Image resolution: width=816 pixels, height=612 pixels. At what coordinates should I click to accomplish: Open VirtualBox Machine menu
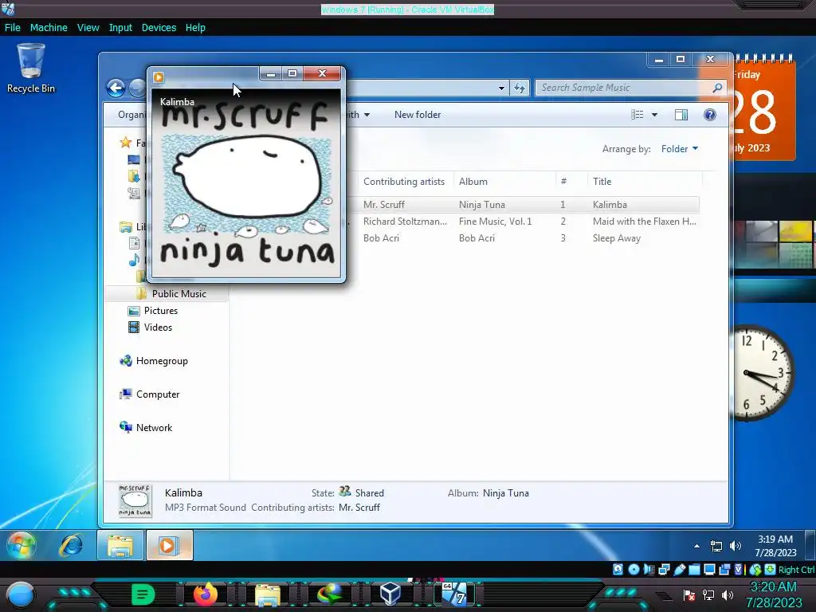[x=49, y=28]
